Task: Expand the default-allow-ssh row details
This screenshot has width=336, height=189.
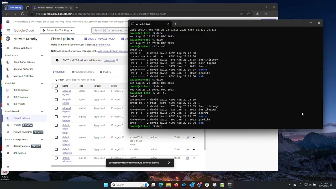Action: (x=194, y=158)
